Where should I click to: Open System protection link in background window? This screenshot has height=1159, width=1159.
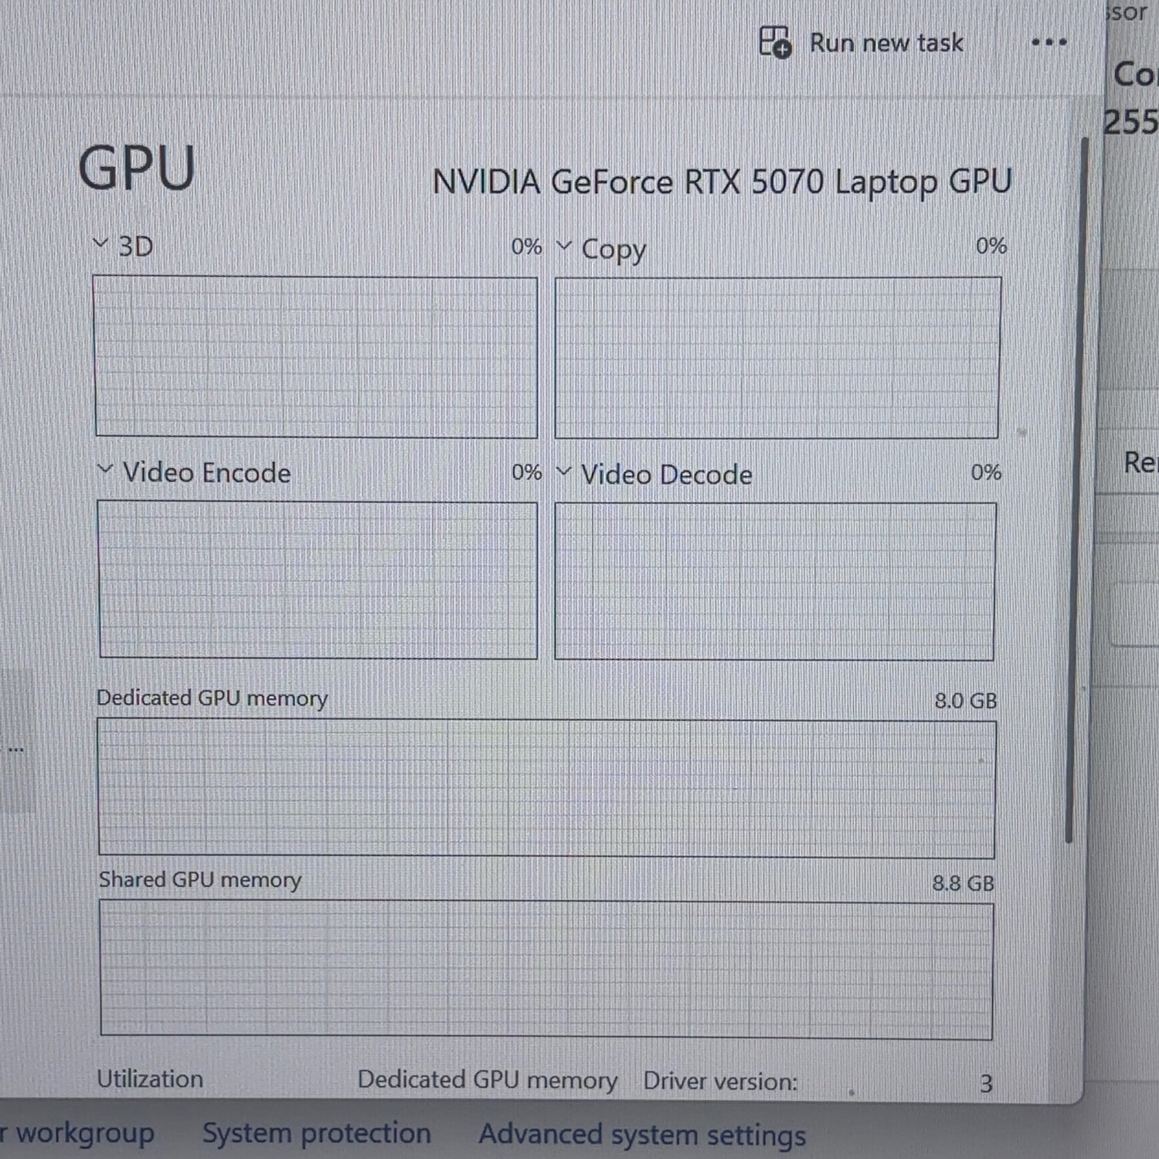tap(317, 1134)
